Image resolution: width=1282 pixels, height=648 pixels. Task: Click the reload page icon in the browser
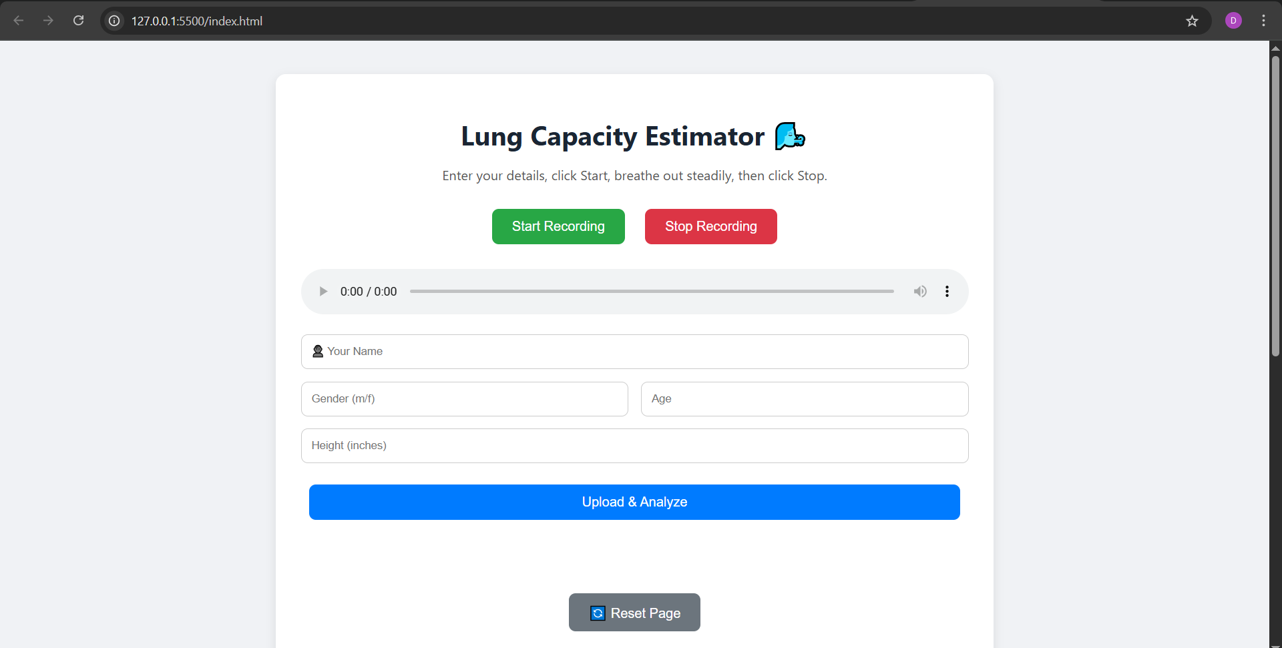pyautogui.click(x=78, y=21)
